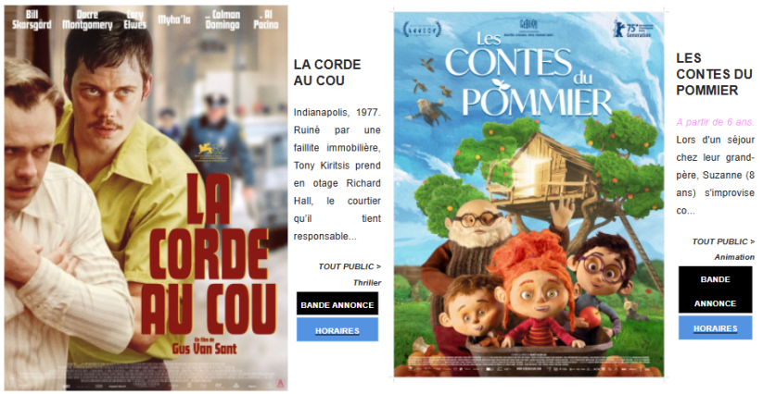Image resolution: width=763 pixels, height=394 pixels.
Task: Select the Animation genre label
Action: 734,257
